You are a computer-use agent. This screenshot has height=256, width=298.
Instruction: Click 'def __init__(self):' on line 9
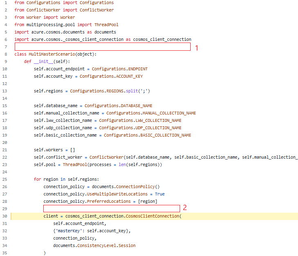pyautogui.click(x=47, y=61)
